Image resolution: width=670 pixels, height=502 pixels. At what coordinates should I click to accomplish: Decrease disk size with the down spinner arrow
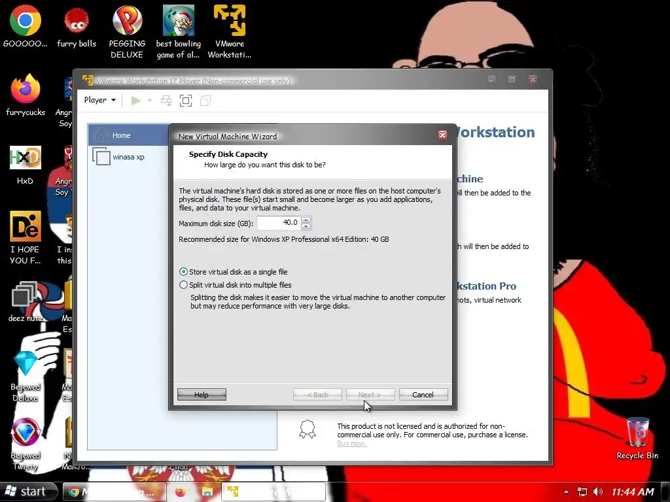tap(306, 226)
